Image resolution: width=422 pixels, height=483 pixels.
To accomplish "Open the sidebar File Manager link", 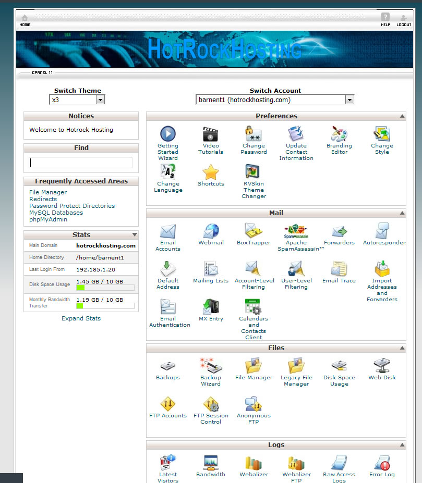I will (x=48, y=192).
